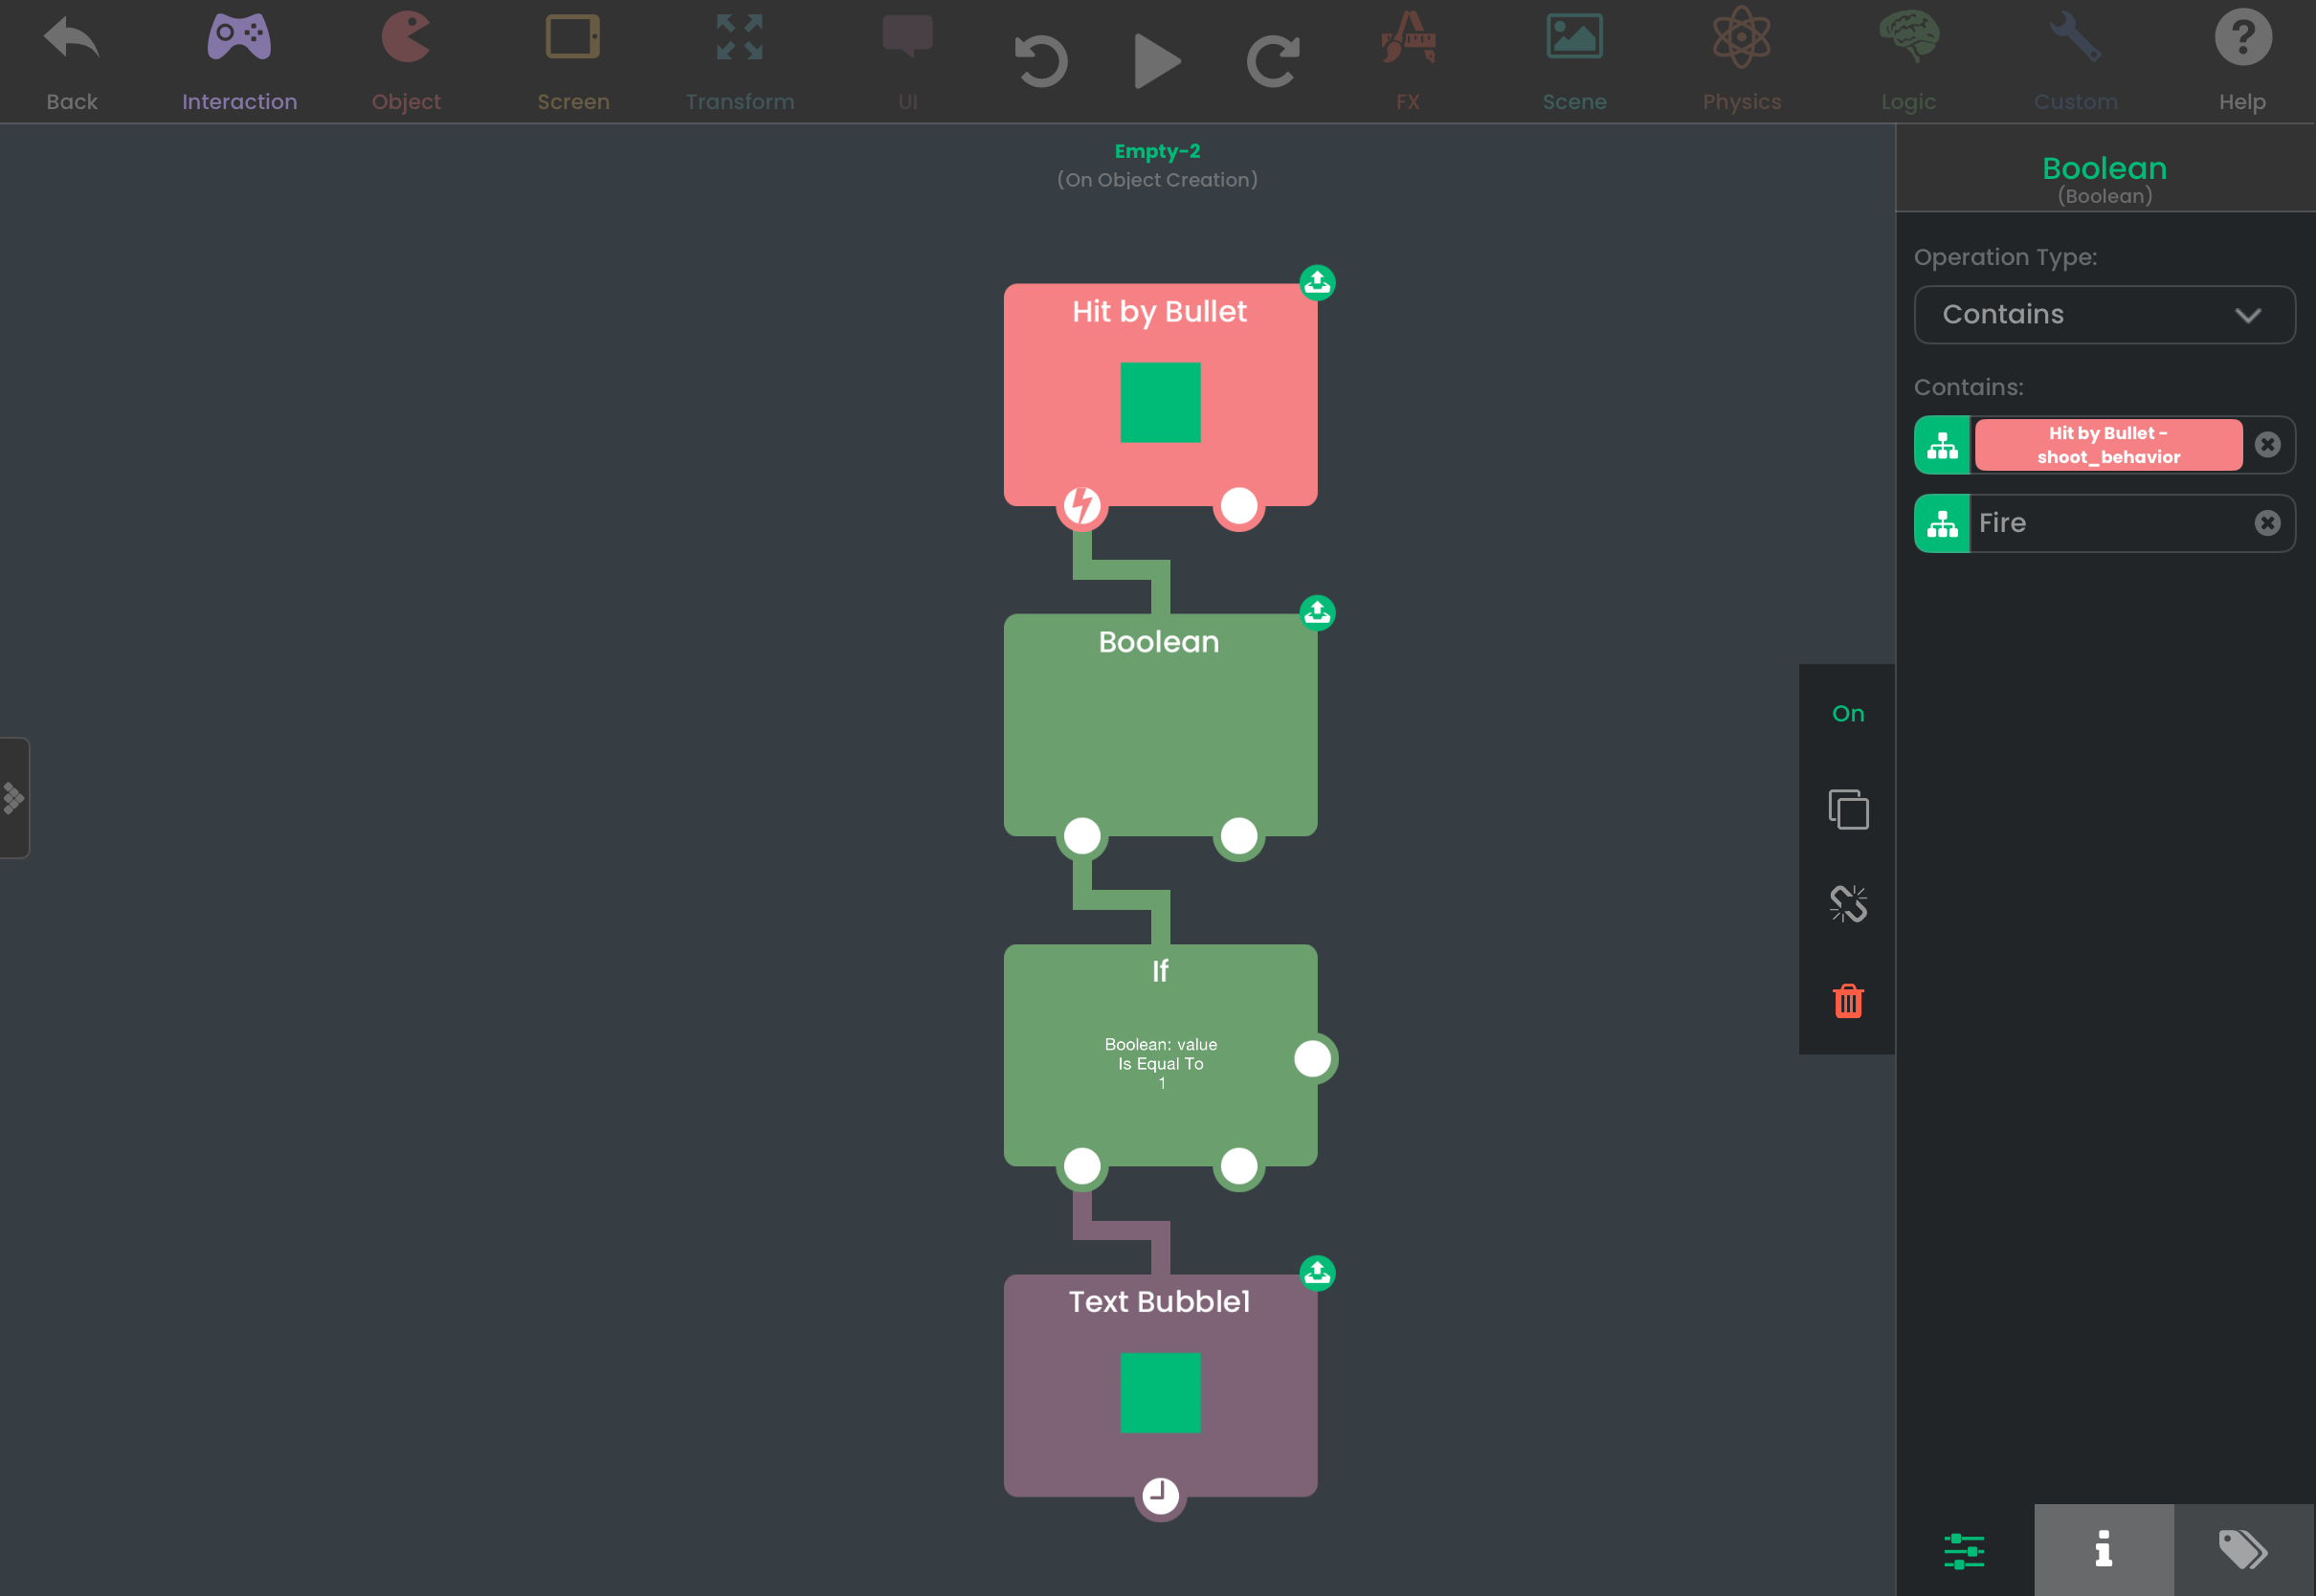
Task: Click the break links icon
Action: [x=1848, y=904]
